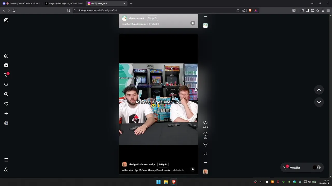Toggle sound on diploma.duck reel
The height and width of the screenshot is (186, 332).
[x=193, y=23]
